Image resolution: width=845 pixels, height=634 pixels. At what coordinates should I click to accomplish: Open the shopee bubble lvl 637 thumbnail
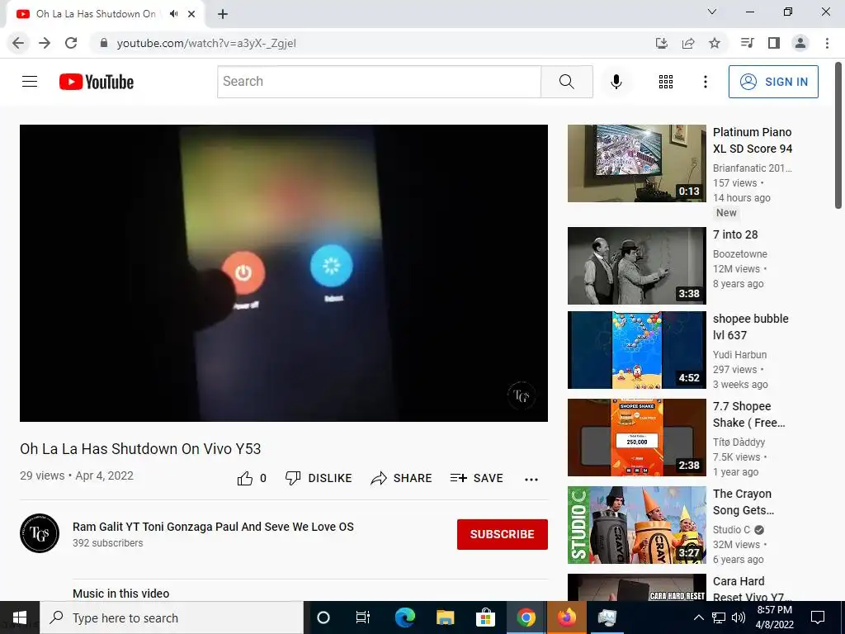636,350
